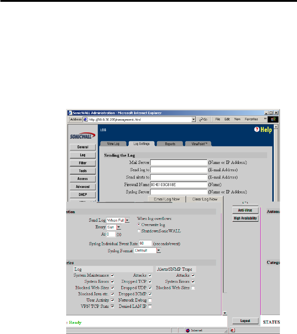Open the General section in sidebar
The height and width of the screenshot is (334, 297).
pos(83,147)
